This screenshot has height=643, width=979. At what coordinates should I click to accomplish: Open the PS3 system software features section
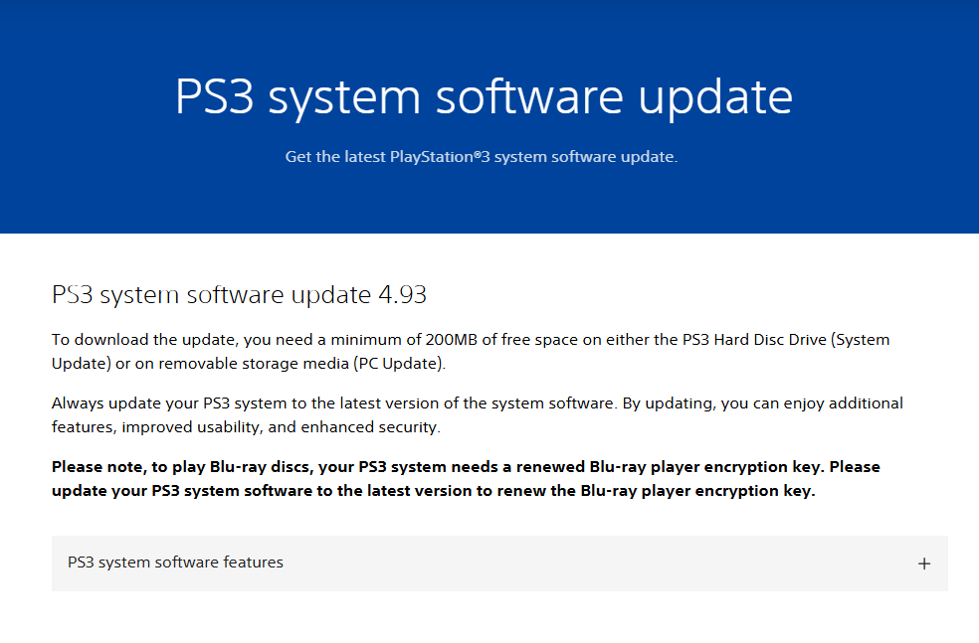(x=173, y=563)
